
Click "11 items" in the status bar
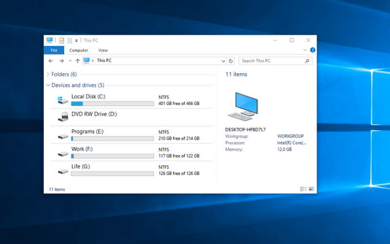click(x=57, y=189)
